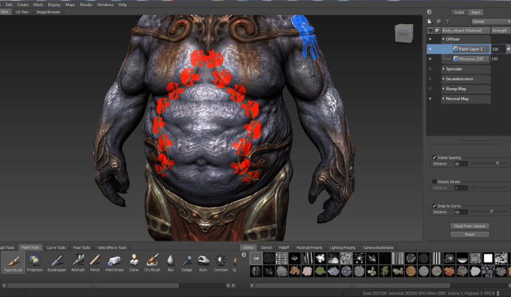The width and height of the screenshot is (511, 297).
Task: Toggle visibility of the Incandescence channel
Action: point(430,79)
